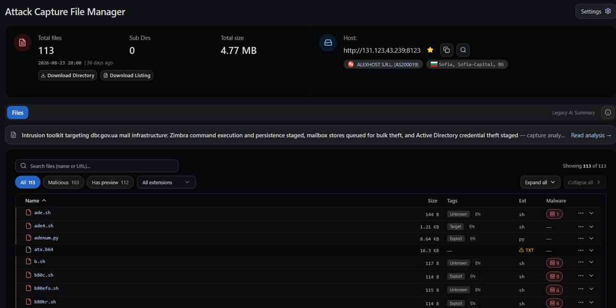616x308 pixels.
Task: Star the host as favorite
Action: [x=430, y=50]
